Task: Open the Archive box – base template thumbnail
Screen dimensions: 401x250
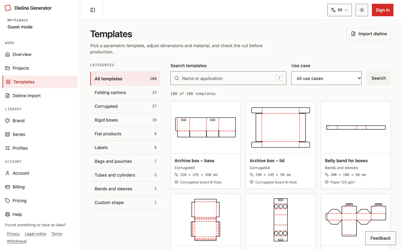Action: point(206,127)
